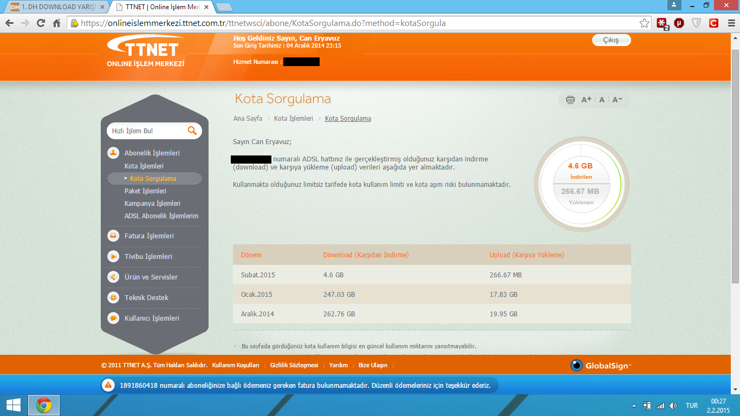
Task: Open Kullanım Koşulları footer link
Action: pyautogui.click(x=236, y=365)
